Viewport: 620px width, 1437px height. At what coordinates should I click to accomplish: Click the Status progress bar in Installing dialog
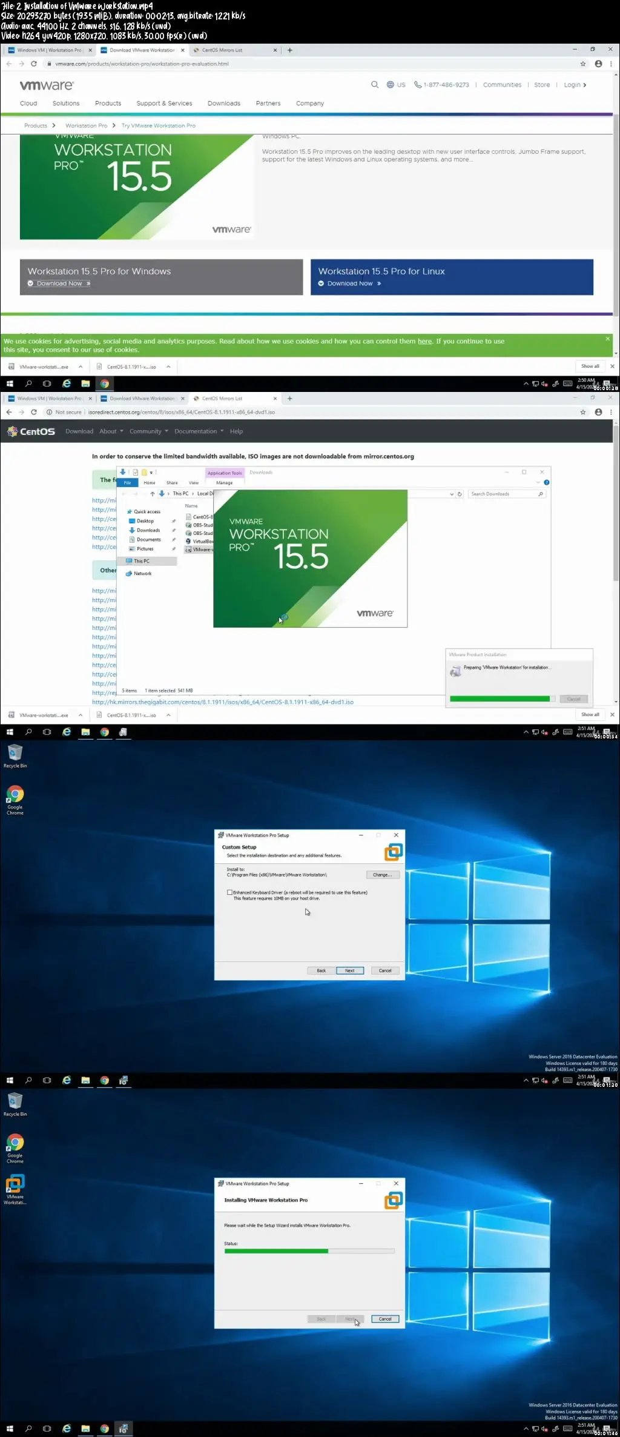click(x=309, y=1251)
